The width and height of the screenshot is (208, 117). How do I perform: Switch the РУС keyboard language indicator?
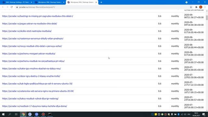coord(189,114)
